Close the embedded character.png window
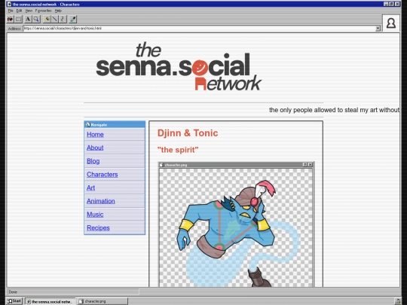 (310, 165)
